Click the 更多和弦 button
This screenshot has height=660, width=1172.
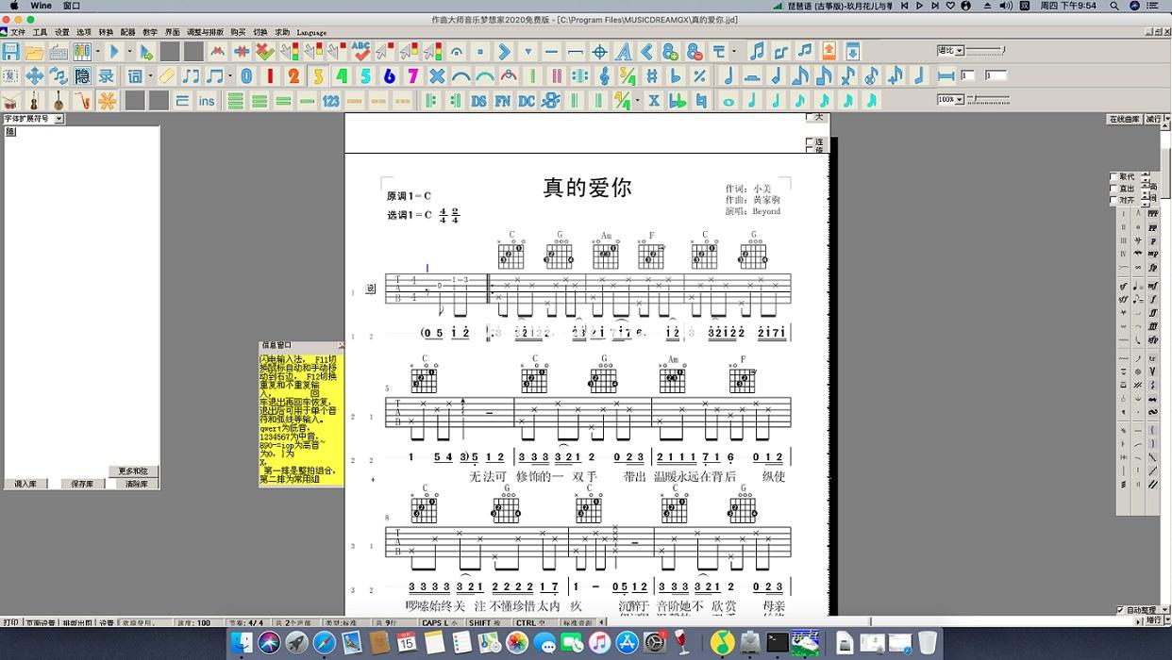tap(133, 470)
